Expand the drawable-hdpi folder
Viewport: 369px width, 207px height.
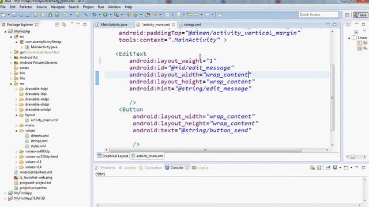17,89
